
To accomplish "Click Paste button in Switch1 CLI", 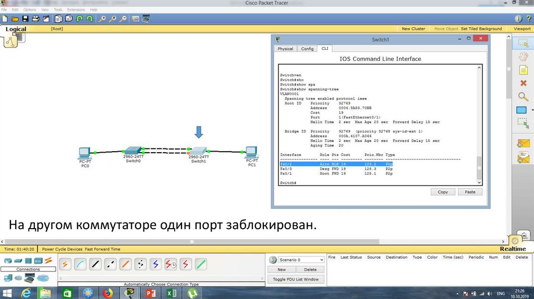I will coord(470,192).
